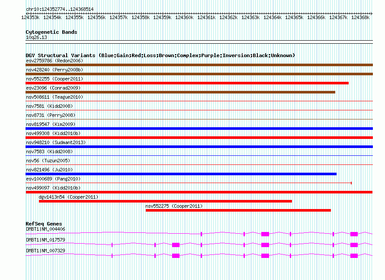
Task: Open the nsv948210 (Sudmant2013) variant label
Action: (x=56, y=142)
